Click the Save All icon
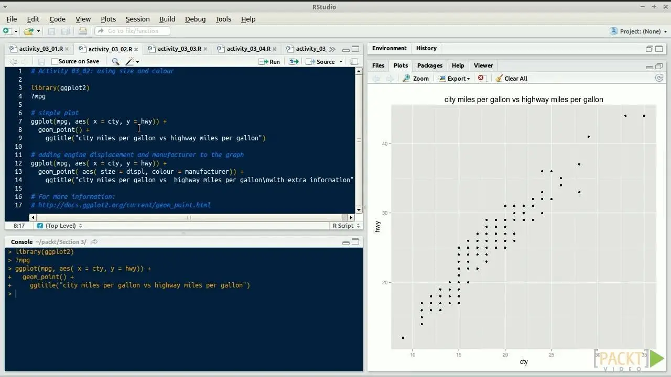The height and width of the screenshot is (377, 671). pos(66,31)
